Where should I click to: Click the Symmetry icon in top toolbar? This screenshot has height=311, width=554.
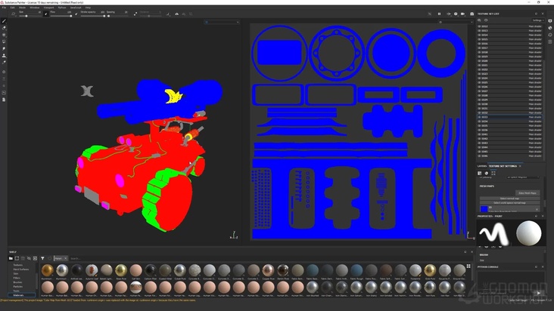click(176, 14)
